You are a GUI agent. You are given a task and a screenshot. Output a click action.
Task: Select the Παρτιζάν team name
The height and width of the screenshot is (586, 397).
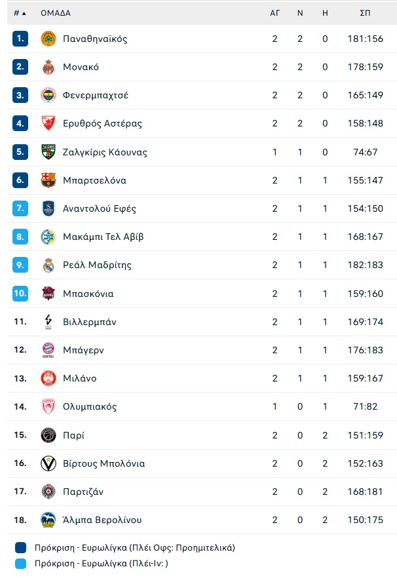coord(83,492)
